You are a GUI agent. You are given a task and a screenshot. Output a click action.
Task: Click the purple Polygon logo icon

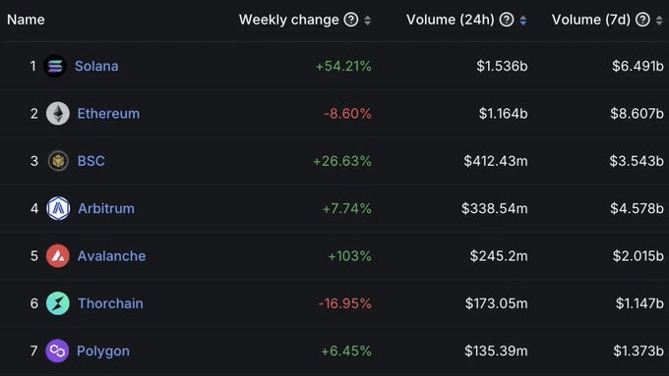click(x=57, y=350)
